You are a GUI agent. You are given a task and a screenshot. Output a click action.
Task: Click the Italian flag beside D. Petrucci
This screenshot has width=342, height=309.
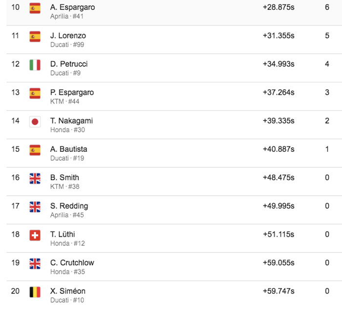coord(35,65)
